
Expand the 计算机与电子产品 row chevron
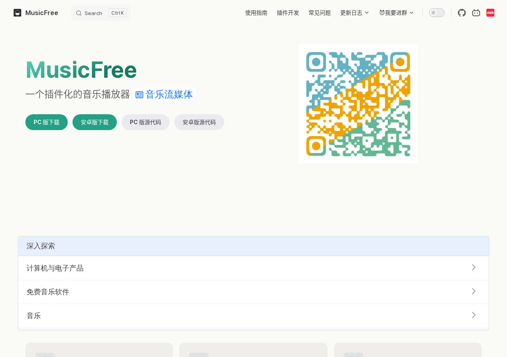pos(474,267)
